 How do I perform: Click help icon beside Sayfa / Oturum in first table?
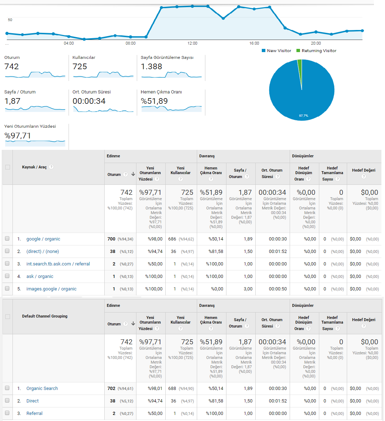(x=247, y=176)
